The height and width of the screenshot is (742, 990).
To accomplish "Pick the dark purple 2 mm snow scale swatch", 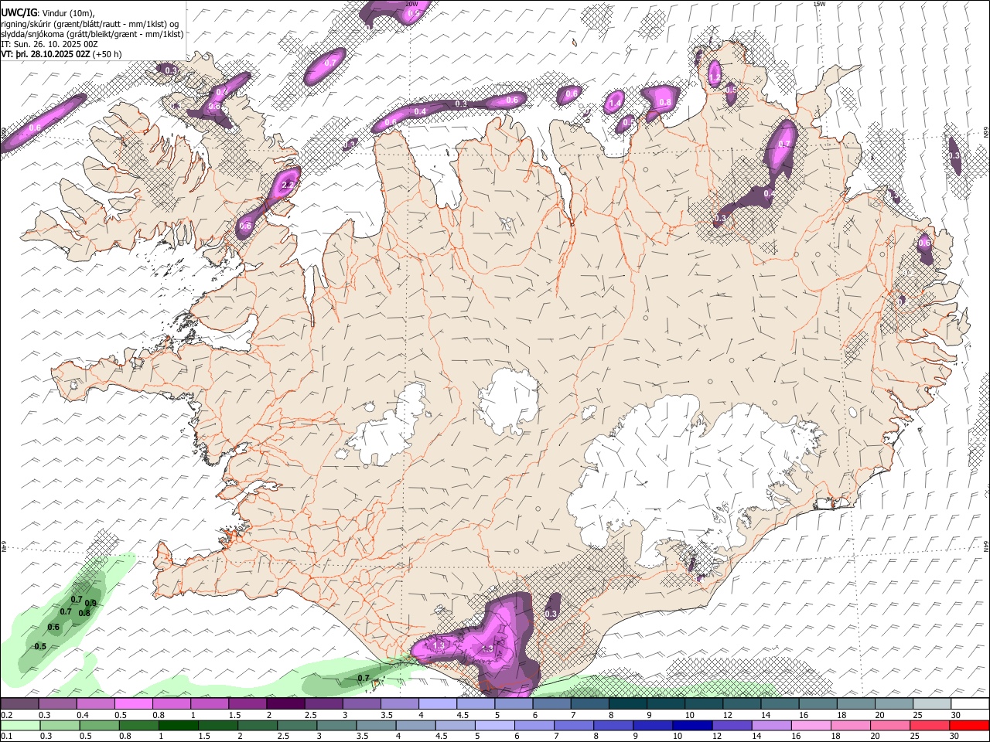I will [x=285, y=704].
